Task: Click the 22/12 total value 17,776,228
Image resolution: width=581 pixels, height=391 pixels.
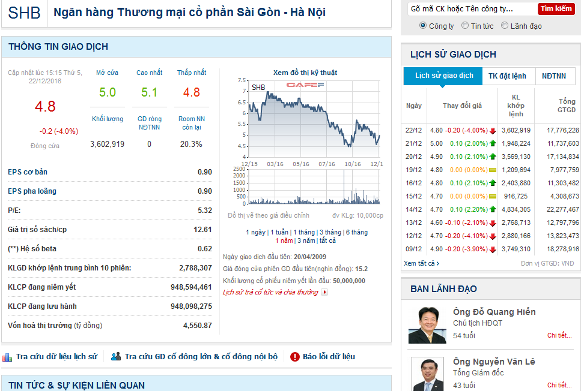Action: (x=563, y=131)
